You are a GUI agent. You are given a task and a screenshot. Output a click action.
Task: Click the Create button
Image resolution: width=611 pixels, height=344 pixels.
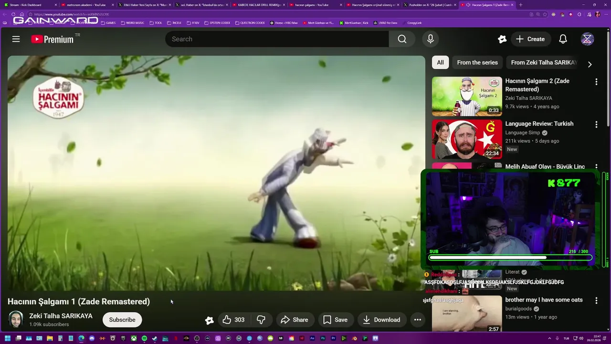click(530, 39)
